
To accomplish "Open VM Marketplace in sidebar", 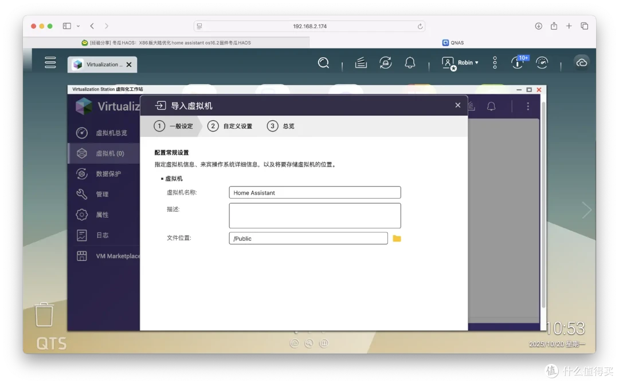I will coord(104,256).
